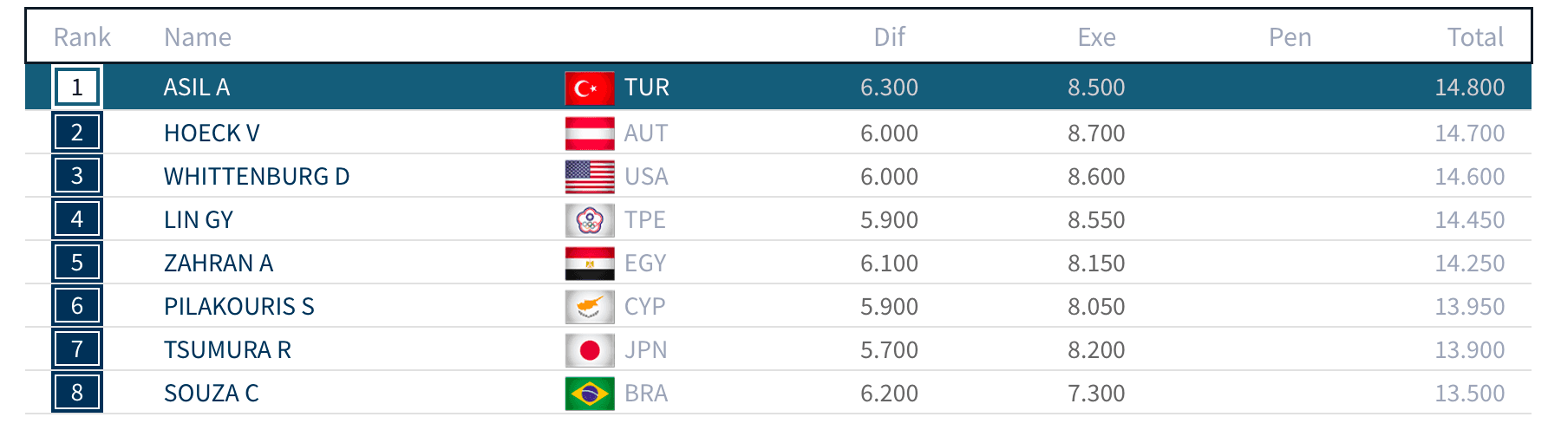Select the HOECK V name link
The width and height of the screenshot is (1561, 430).
click(x=212, y=134)
